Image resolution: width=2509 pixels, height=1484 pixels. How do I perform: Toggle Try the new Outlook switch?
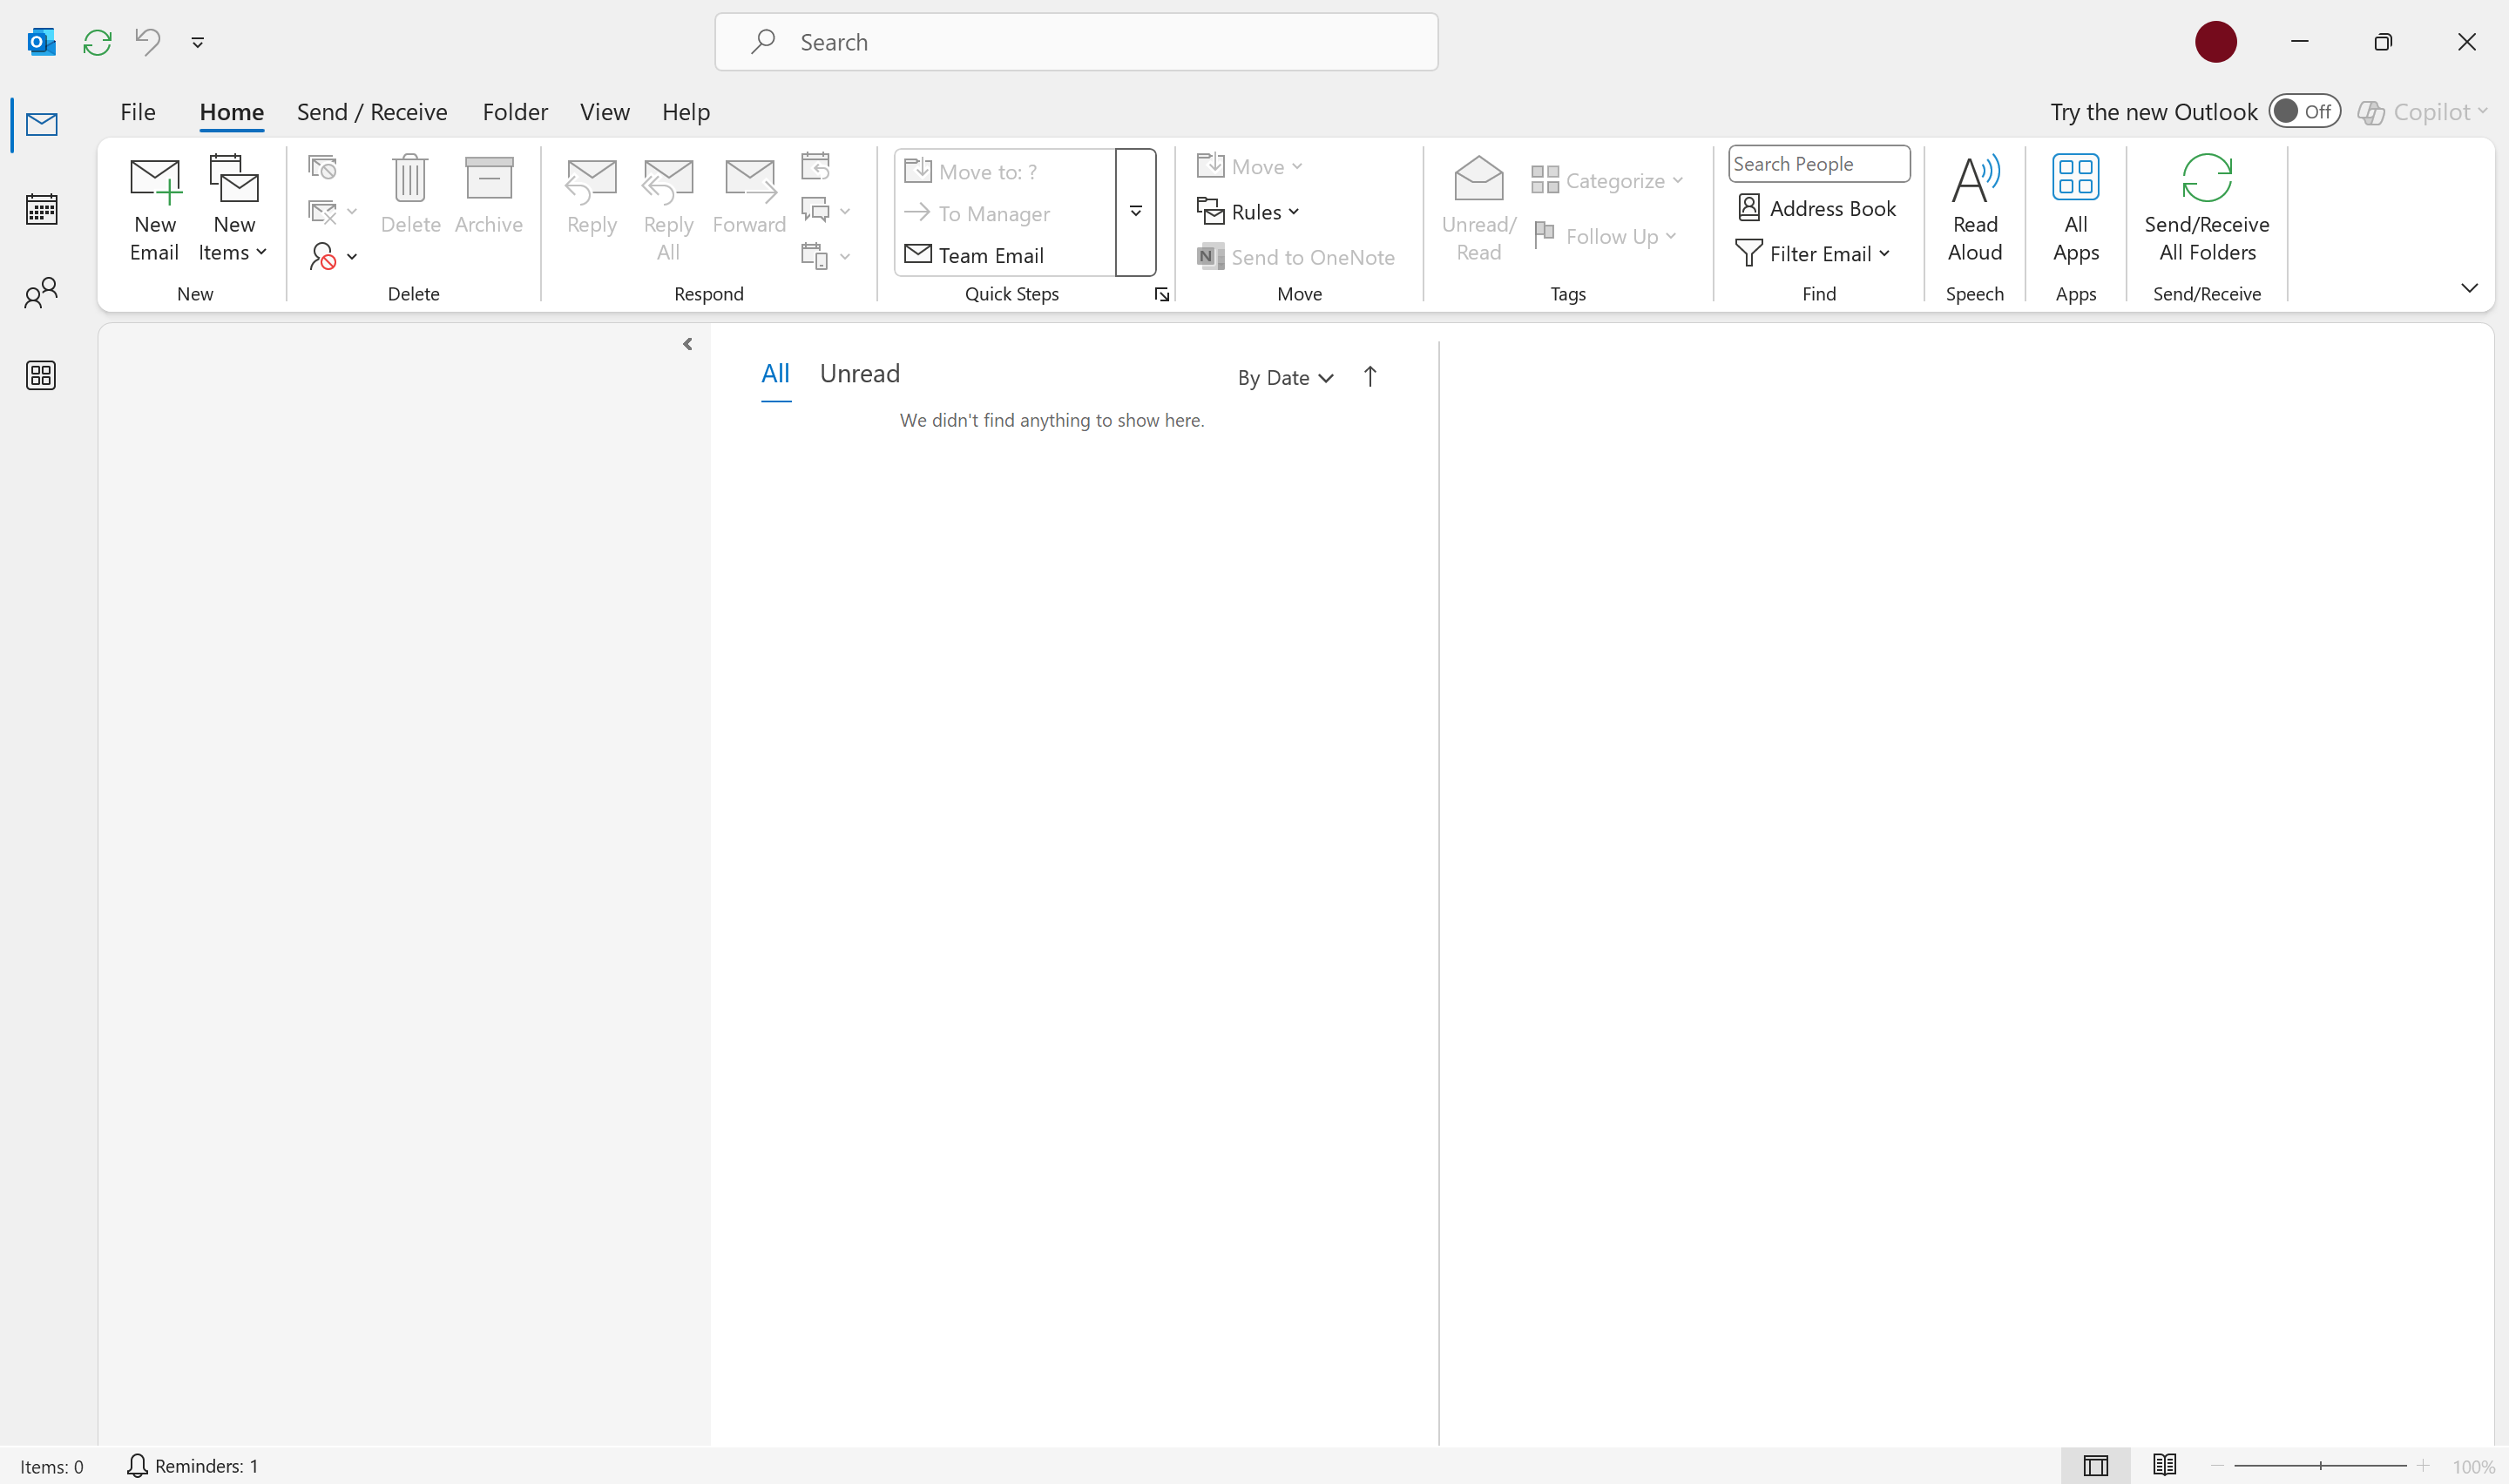(2303, 111)
